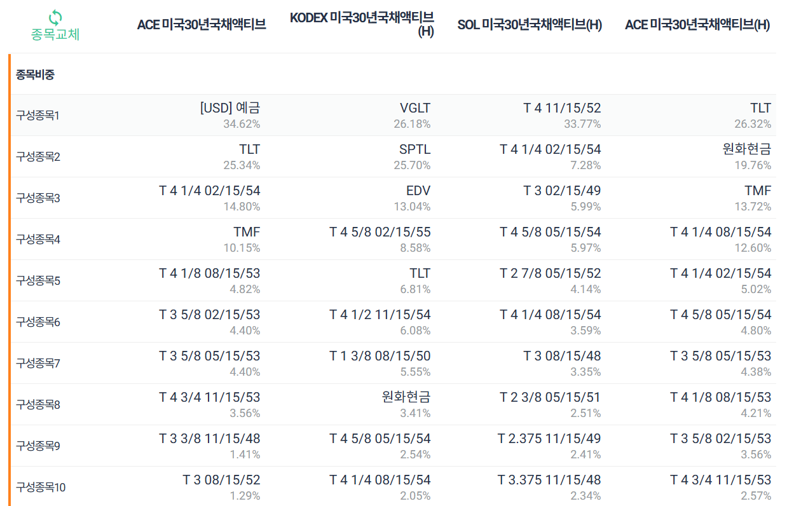787x506 pixels.
Task: Click the green 종목교체 swap icon
Action: pos(55,17)
